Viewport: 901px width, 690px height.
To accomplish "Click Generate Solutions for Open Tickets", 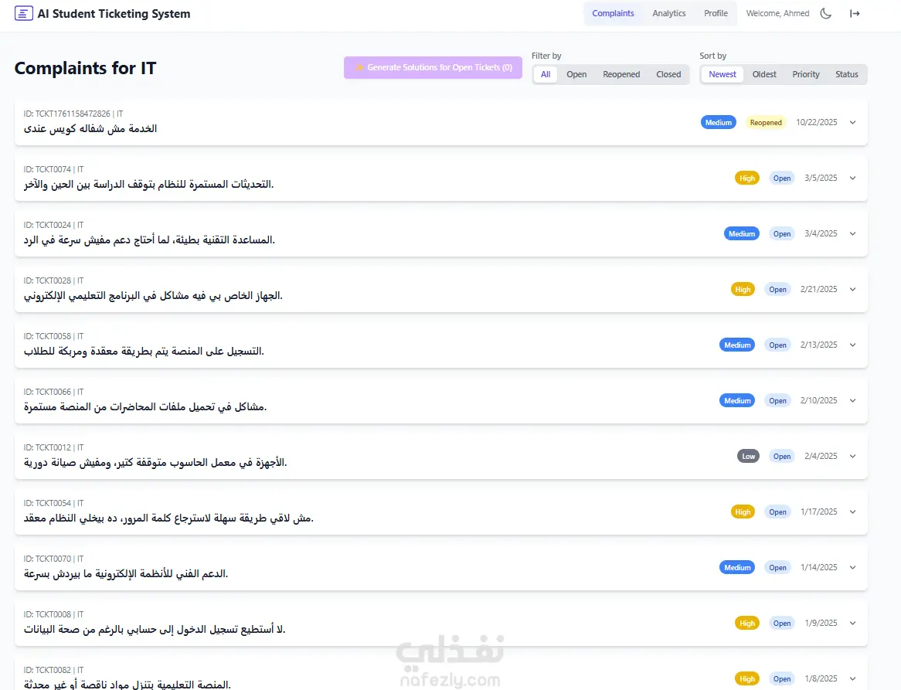I will tap(433, 67).
